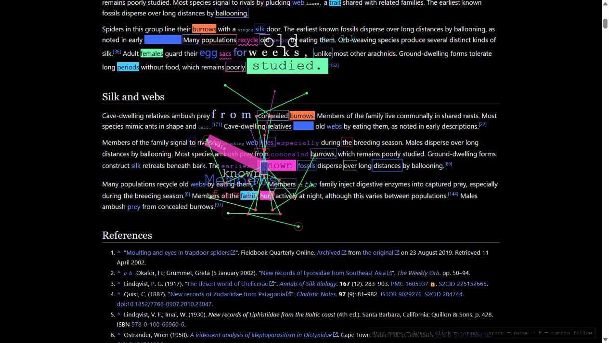Viewport: 609px width, 343px height.
Task: Open "New records of Zodariidae from Patagonia"
Action: click(x=228, y=294)
